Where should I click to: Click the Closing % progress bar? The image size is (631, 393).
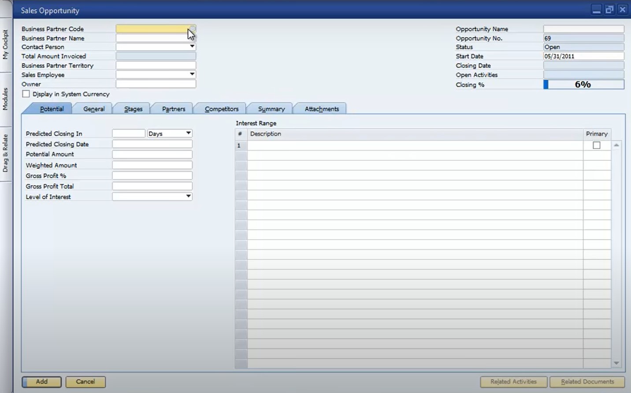point(583,85)
